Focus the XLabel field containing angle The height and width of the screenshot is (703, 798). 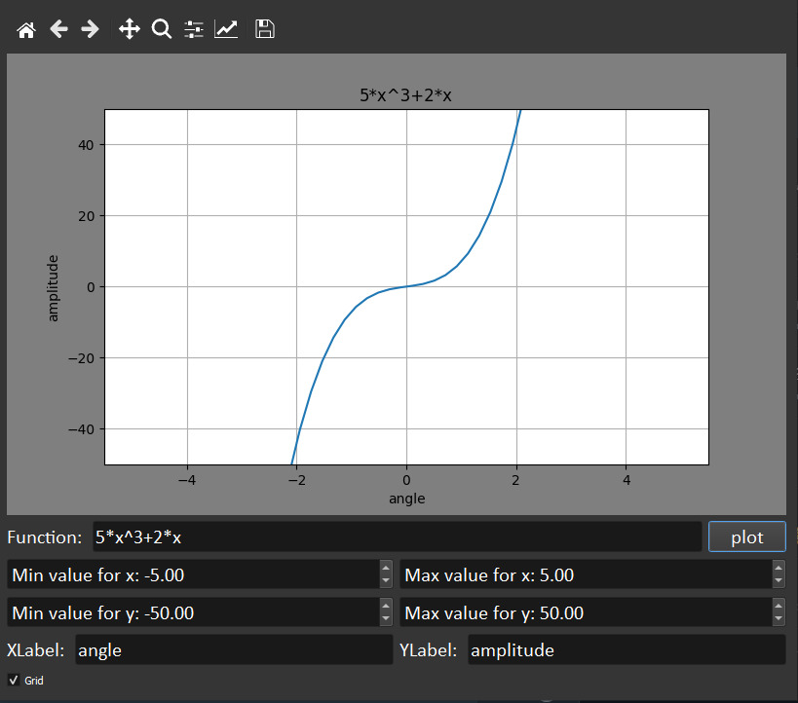[234, 649]
